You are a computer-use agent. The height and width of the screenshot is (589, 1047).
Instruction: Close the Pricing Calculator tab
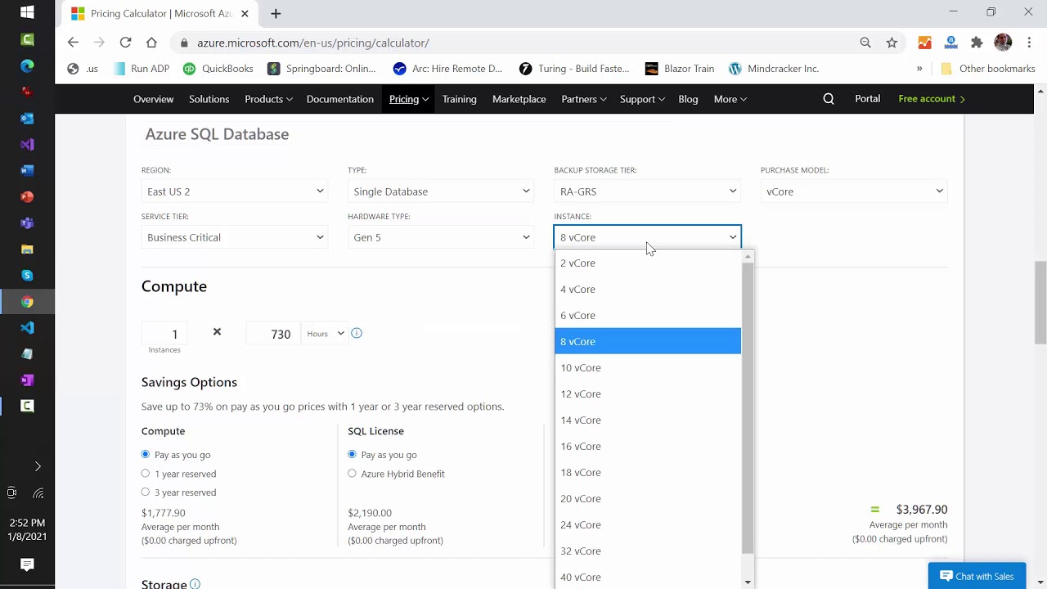click(245, 13)
